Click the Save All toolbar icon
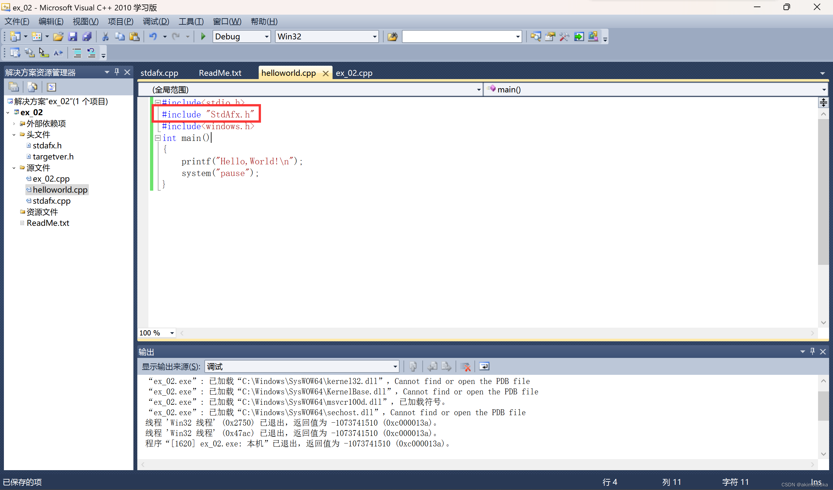 tap(87, 36)
